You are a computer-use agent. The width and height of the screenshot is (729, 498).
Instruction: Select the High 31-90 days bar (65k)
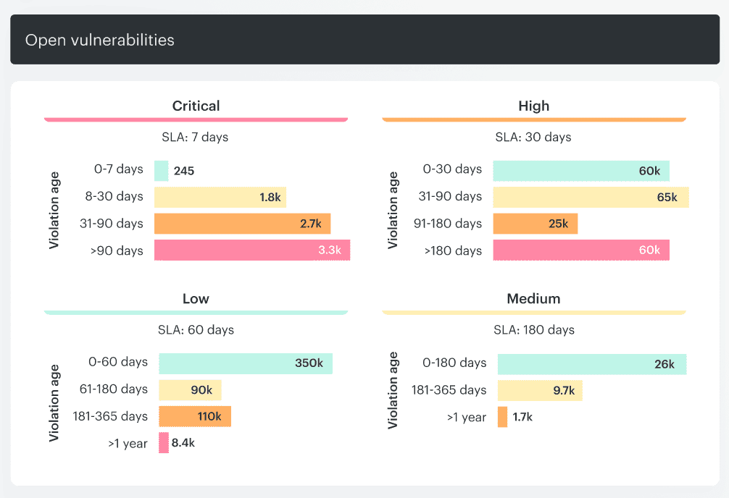tap(591, 197)
